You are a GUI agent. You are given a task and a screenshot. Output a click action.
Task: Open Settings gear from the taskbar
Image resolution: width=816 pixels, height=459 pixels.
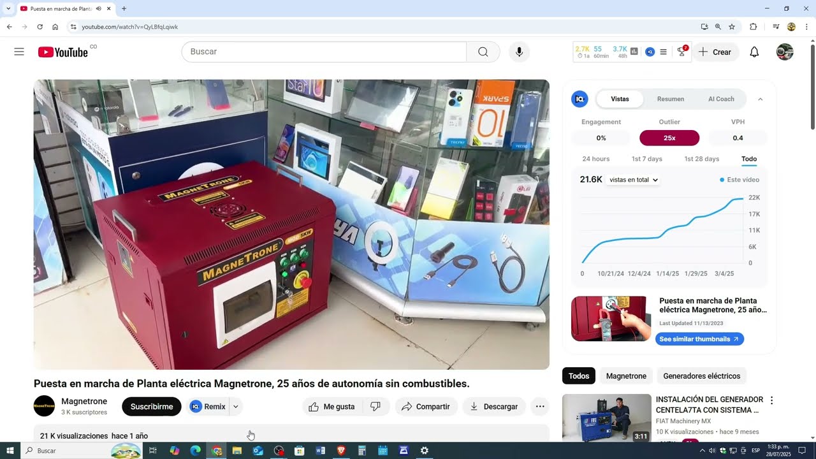pyautogui.click(x=425, y=451)
